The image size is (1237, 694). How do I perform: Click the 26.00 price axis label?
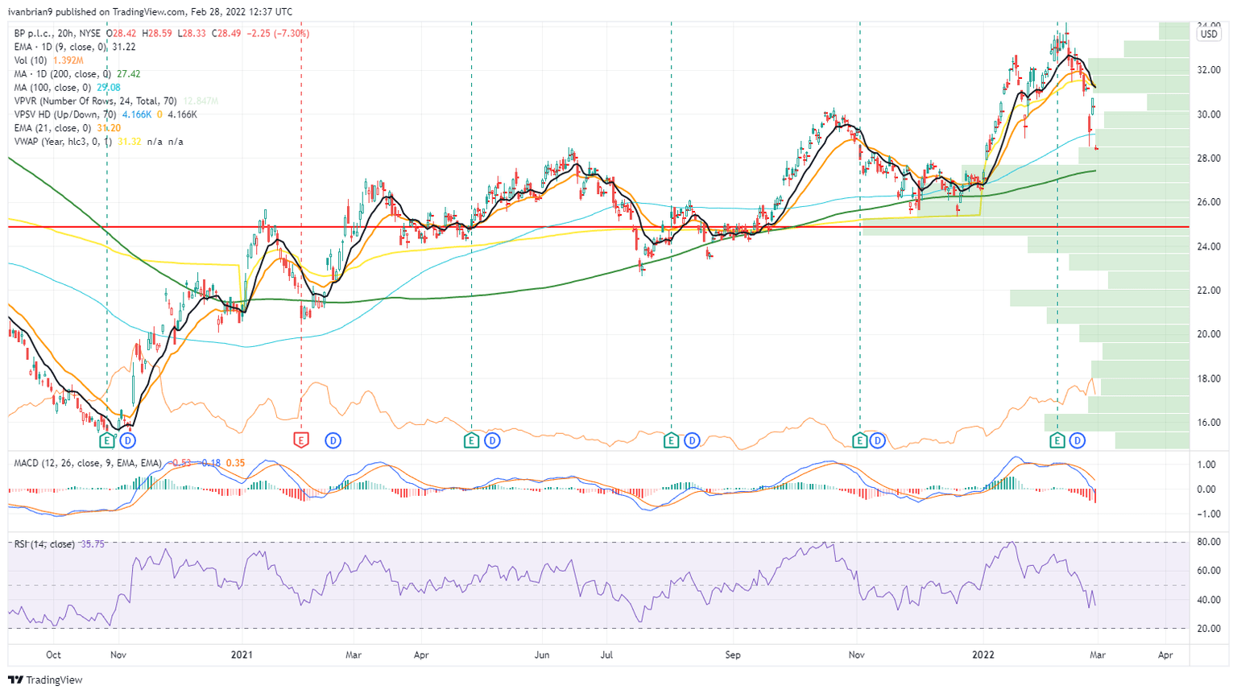coord(1209,202)
